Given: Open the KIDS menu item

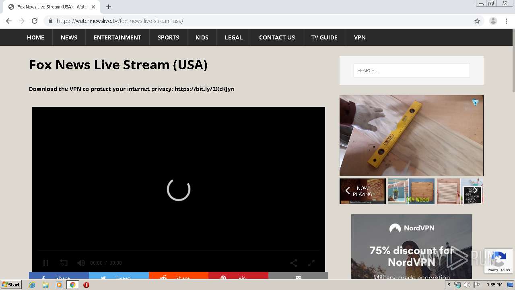Looking at the screenshot, I should pyautogui.click(x=202, y=37).
